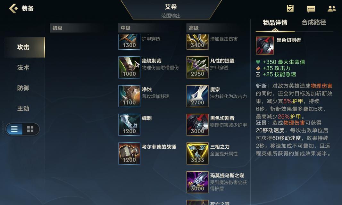Image resolution: width=342 pixels, height=205 pixels.
Task: Pick the 蜂刺 dagger item icon
Action: point(129,125)
